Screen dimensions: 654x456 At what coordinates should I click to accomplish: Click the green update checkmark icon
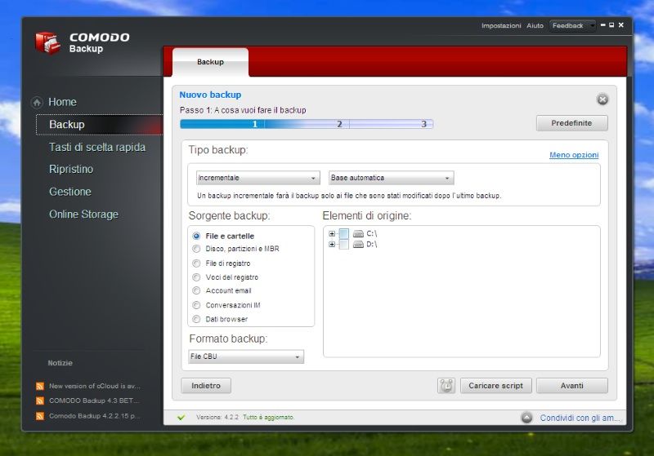point(181,418)
